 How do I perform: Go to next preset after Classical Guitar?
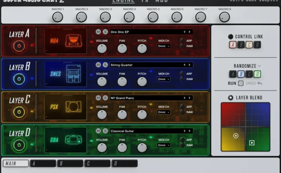click(190, 131)
